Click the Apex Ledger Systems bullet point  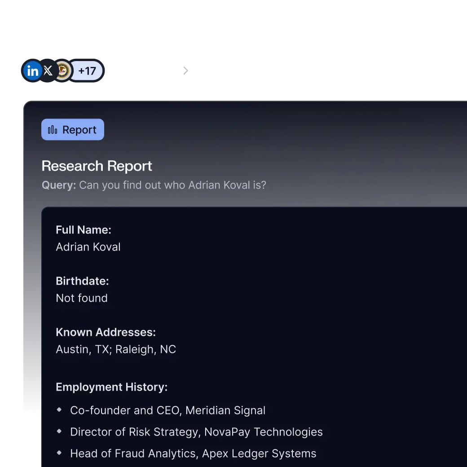tap(193, 453)
